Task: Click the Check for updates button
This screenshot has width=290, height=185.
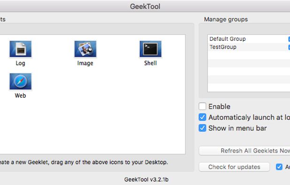Action: point(234,167)
